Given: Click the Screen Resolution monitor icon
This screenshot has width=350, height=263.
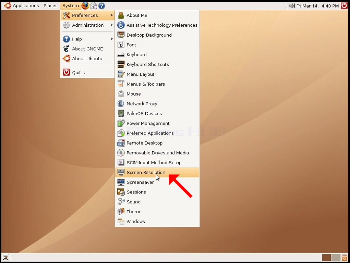Looking at the screenshot, I should pos(121,173).
